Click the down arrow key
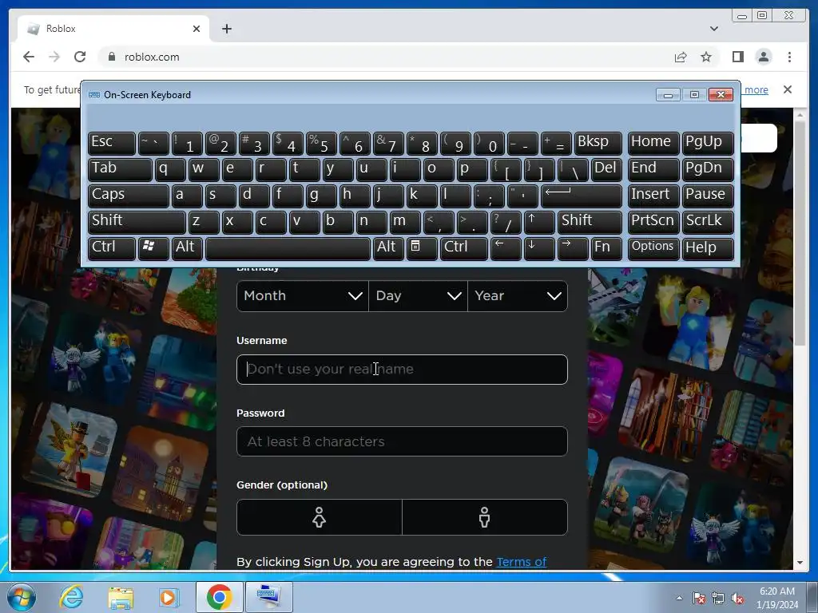This screenshot has width=818, height=613. click(x=539, y=249)
